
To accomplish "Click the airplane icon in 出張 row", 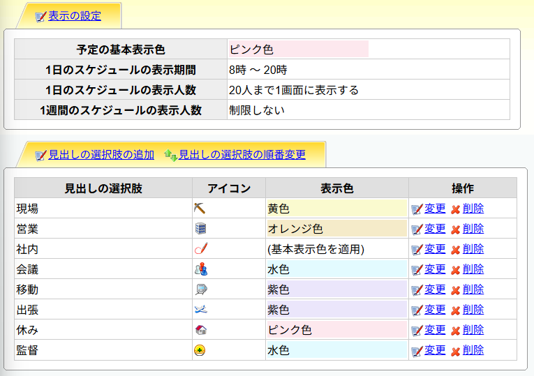I will (x=200, y=309).
